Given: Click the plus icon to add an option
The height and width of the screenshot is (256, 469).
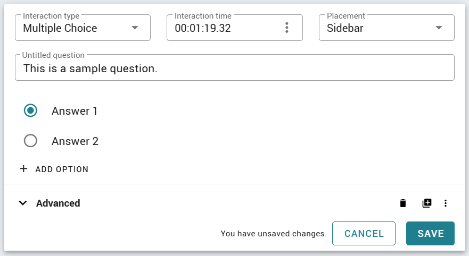Looking at the screenshot, I should pos(23,169).
